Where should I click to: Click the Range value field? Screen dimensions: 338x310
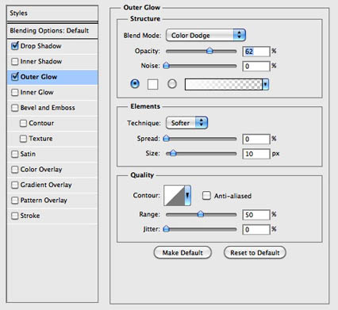pos(256,215)
